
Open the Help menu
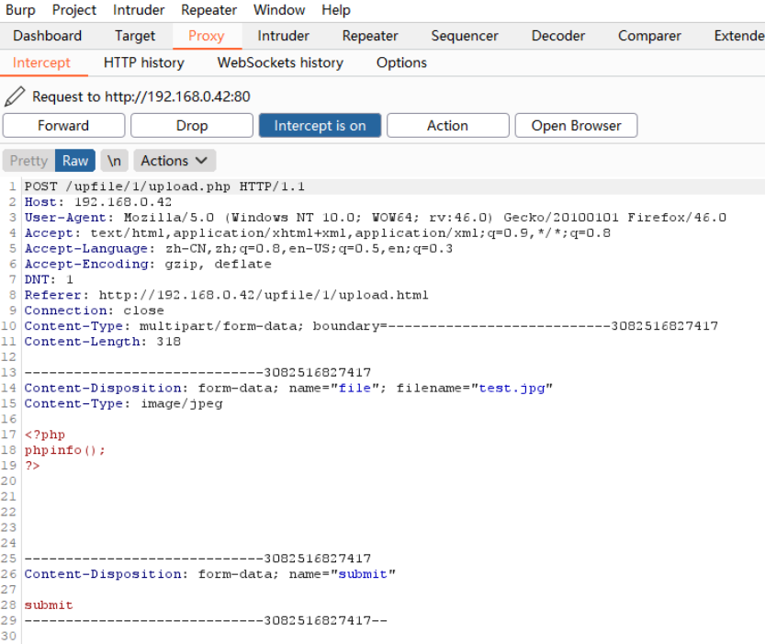(x=336, y=10)
